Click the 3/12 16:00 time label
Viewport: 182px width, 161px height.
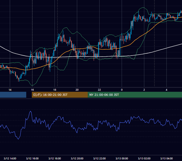(32, 158)
